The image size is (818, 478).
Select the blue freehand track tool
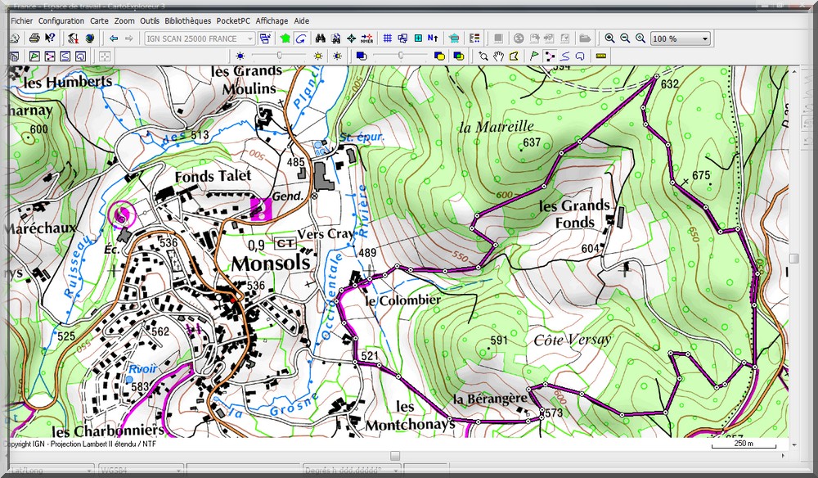[x=564, y=56]
